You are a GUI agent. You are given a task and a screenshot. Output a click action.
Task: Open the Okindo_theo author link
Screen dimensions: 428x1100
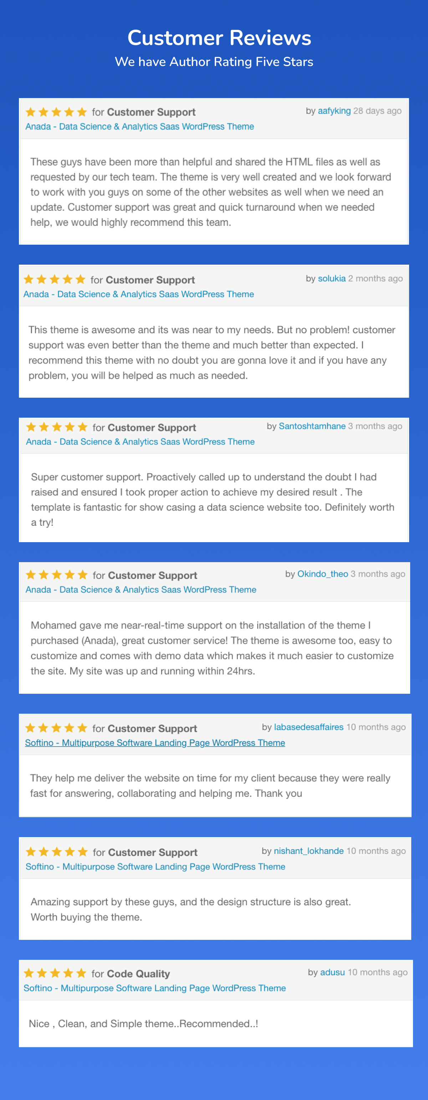tap(322, 574)
